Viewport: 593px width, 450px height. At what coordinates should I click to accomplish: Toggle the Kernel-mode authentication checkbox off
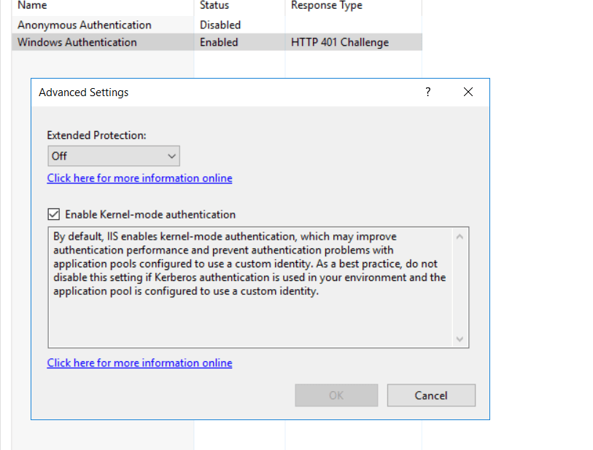pos(54,214)
